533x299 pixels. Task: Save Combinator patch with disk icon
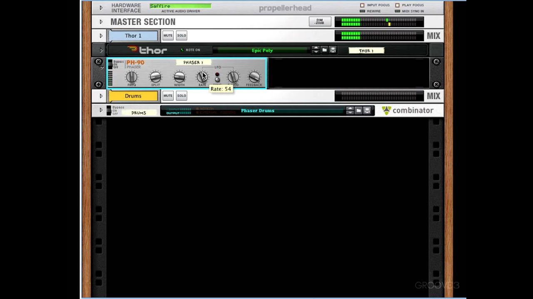point(367,110)
